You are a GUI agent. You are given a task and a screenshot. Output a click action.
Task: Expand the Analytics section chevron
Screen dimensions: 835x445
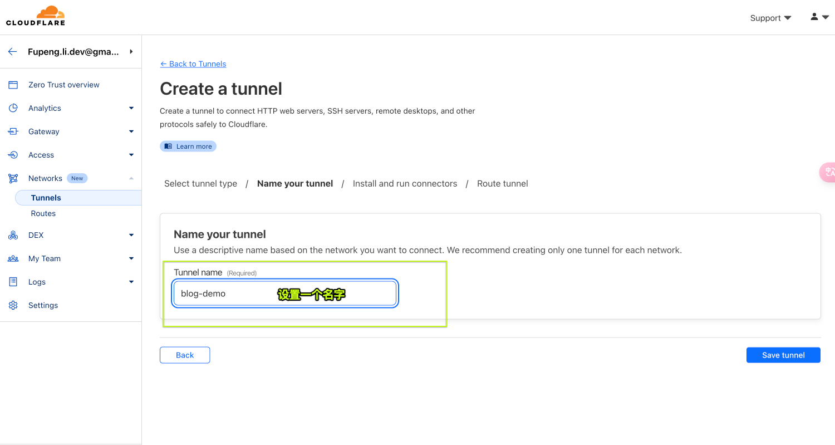131,108
